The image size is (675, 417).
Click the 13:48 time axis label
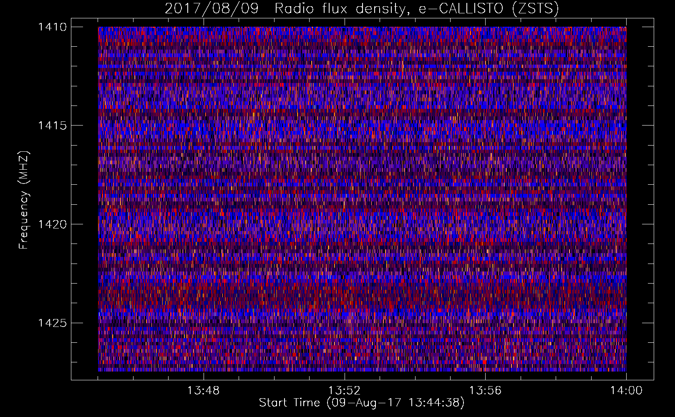203,391
